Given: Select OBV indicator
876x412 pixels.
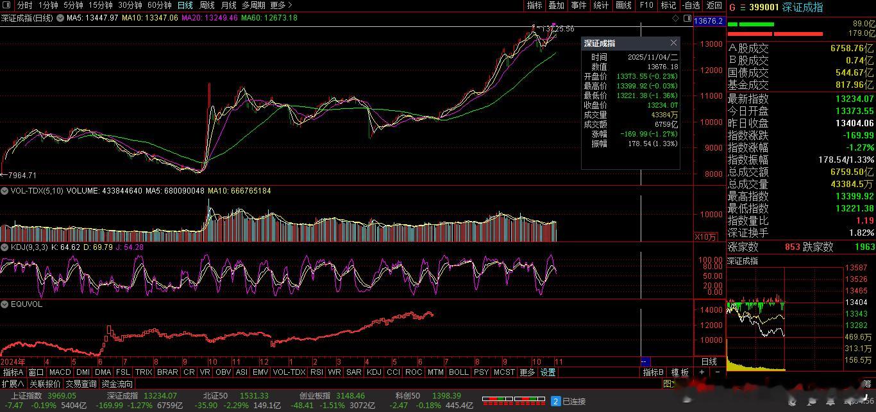Looking at the screenshot, I should (223, 372).
